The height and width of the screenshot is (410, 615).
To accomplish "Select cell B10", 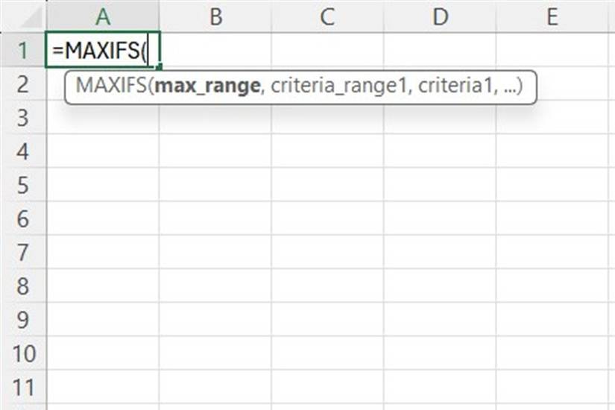I will click(215, 353).
